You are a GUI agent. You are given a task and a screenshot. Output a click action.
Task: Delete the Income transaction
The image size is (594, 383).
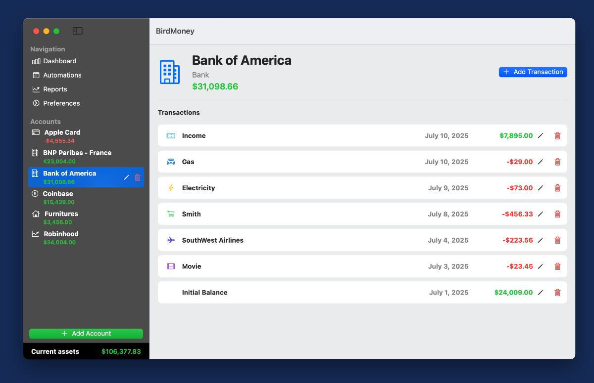[x=557, y=135]
